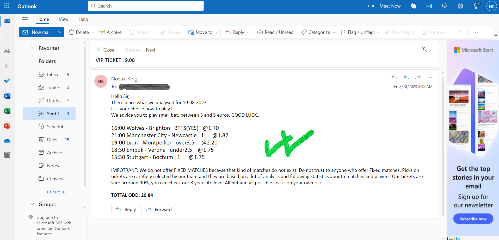Open Calendar from the left app rail
The height and width of the screenshot is (240, 499).
(x=7, y=36)
